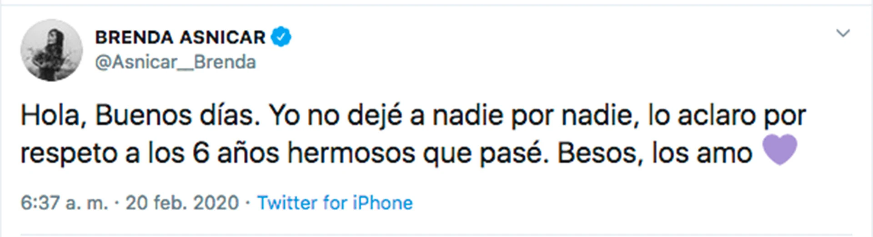This screenshot has width=873, height=237.
Task: Click the blue verified badge
Action: [281, 37]
